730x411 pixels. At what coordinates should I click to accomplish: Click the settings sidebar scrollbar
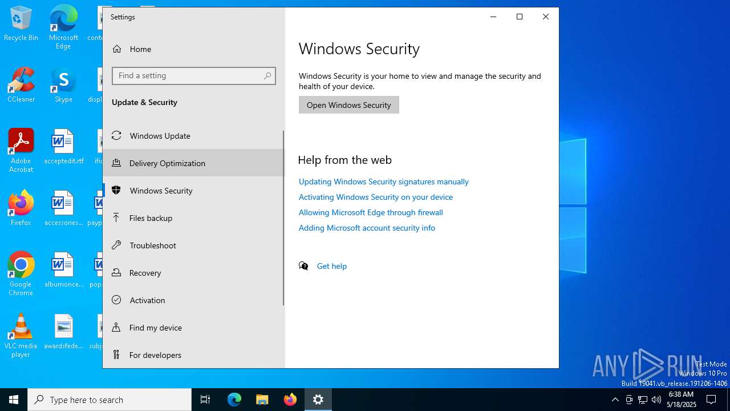283,217
